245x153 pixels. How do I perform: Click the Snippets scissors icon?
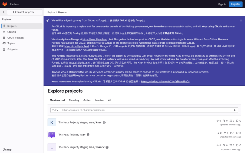point(4,49)
